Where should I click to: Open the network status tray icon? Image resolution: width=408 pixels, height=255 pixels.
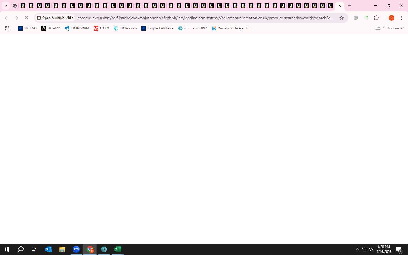point(365,249)
